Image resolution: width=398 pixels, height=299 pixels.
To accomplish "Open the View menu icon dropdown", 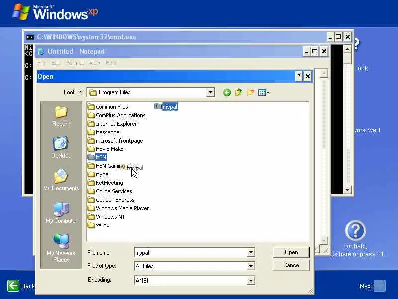I will click(264, 92).
